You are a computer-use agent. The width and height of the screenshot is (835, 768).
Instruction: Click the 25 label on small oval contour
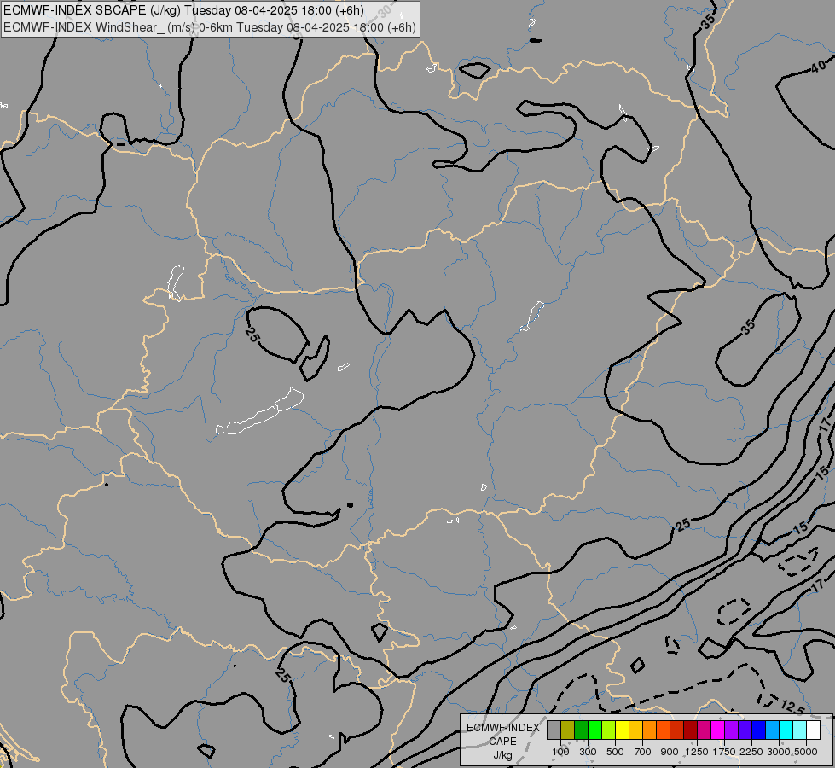click(252, 335)
